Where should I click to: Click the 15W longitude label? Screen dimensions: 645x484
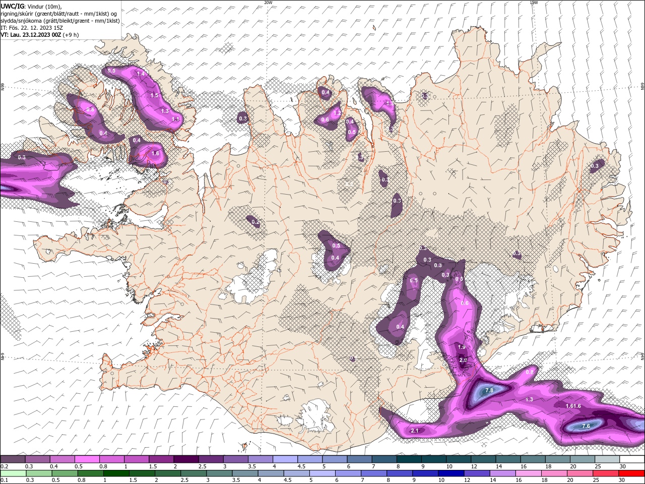534,3
